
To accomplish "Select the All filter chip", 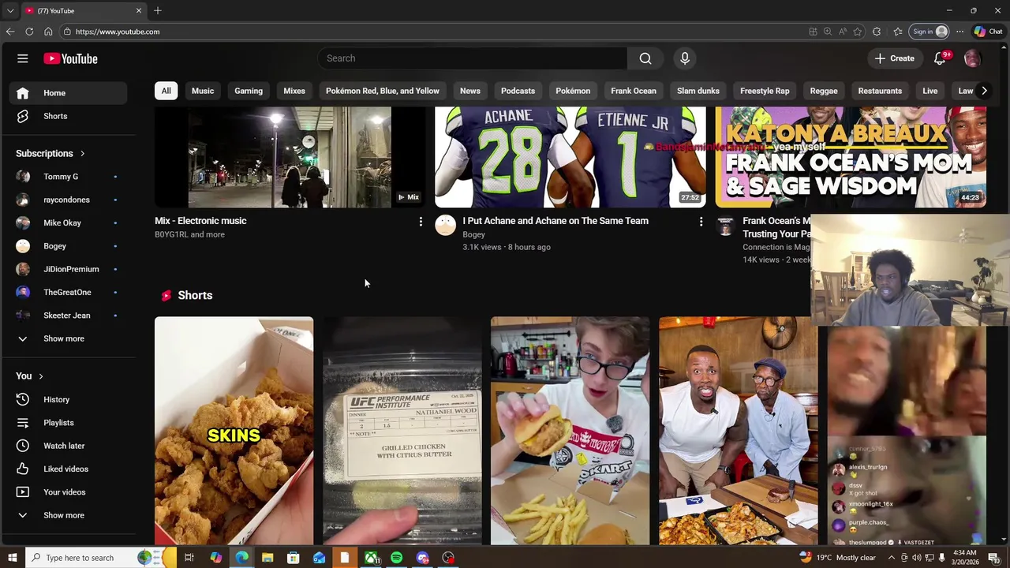I will [x=166, y=91].
